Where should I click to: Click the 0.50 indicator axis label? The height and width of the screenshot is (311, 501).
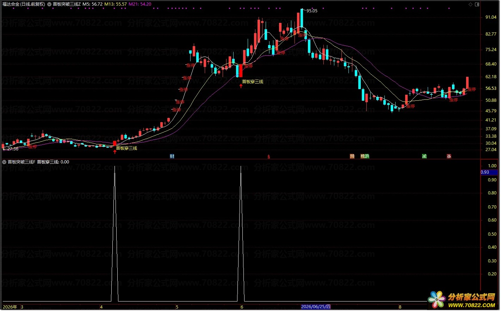pos(492,234)
